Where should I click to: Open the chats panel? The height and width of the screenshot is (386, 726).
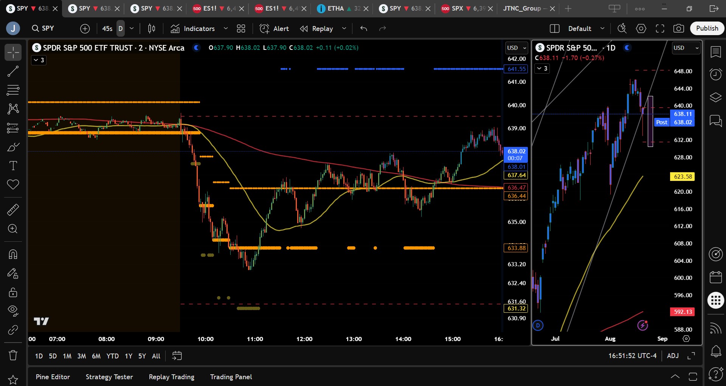click(x=715, y=121)
